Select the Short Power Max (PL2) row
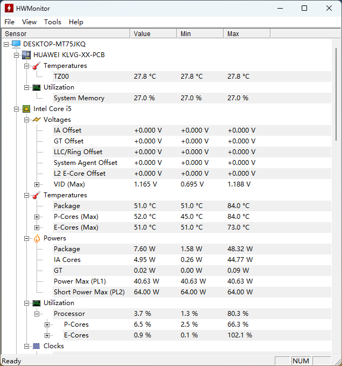The width and height of the screenshot is (342, 366). coord(192,292)
